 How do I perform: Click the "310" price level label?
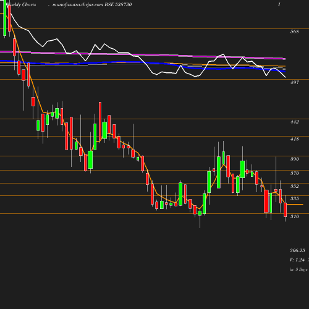[x=294, y=216]
